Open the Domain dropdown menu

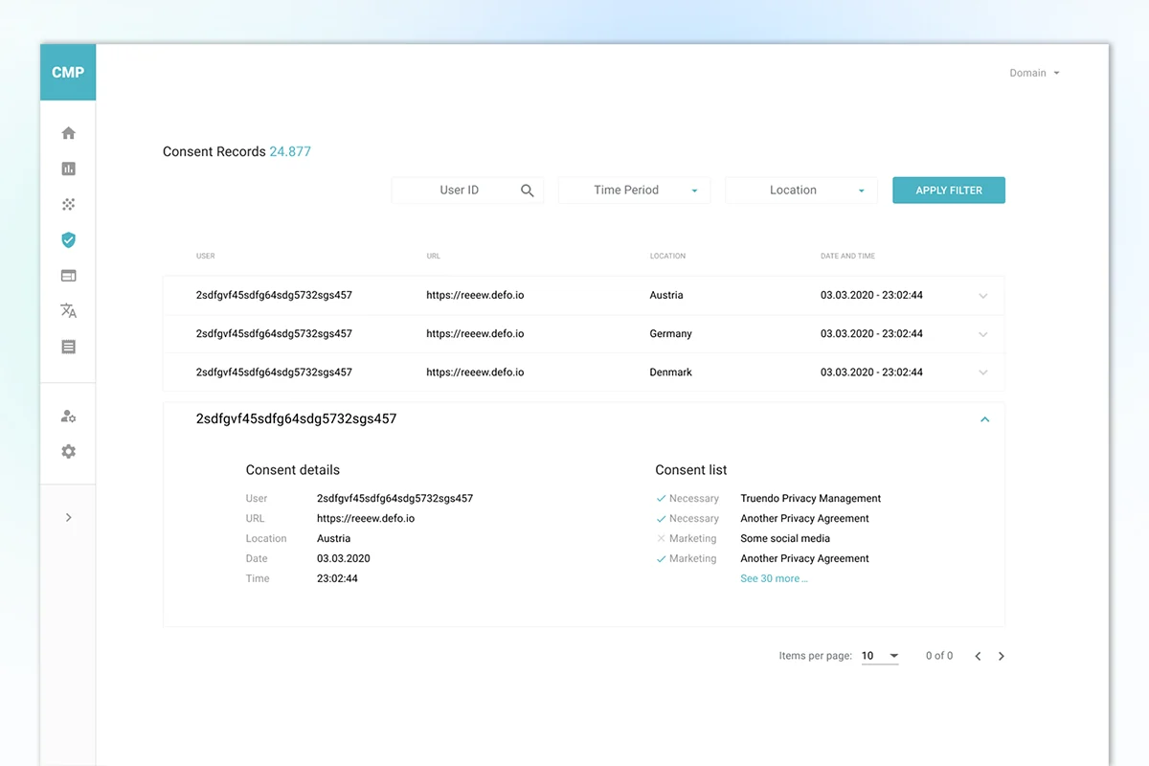click(1034, 73)
